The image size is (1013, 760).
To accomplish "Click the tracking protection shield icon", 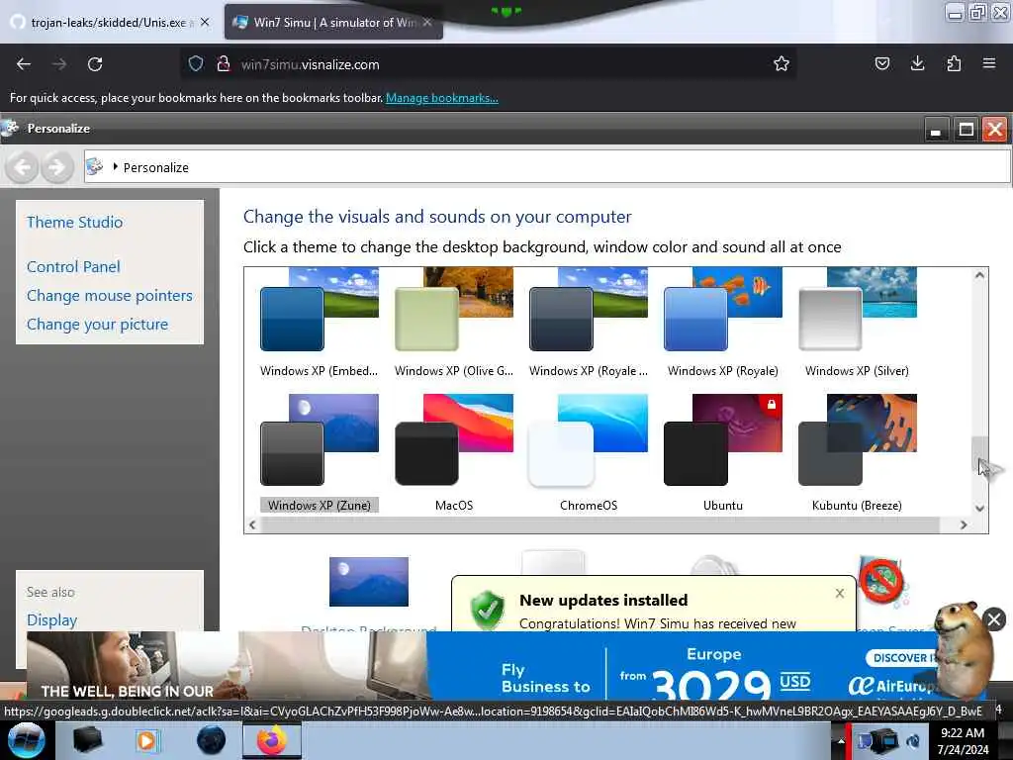I will click(196, 64).
